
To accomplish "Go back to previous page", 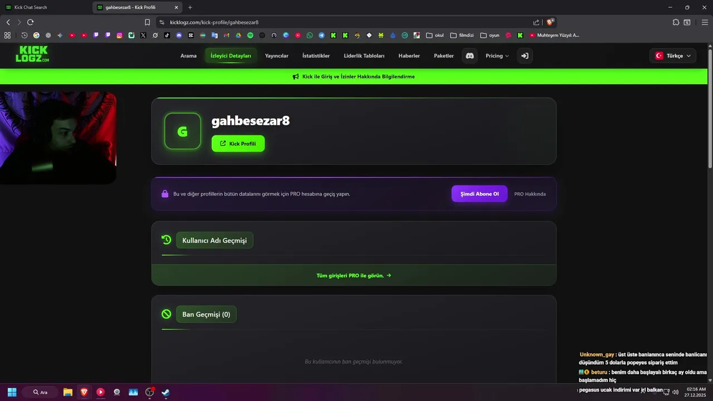I will 8,22.
